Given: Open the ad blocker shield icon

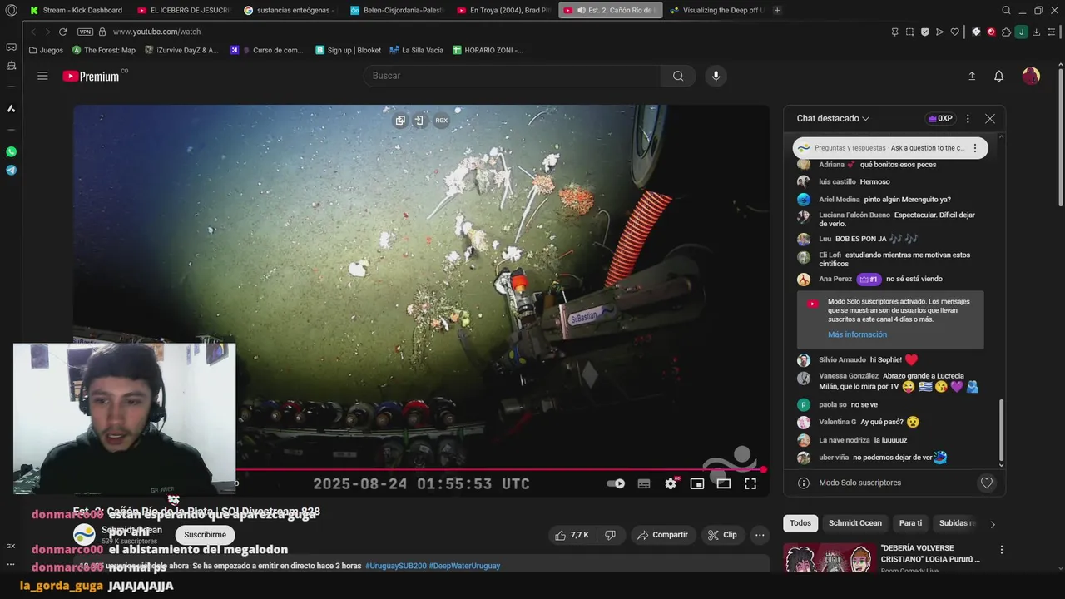Looking at the screenshot, I should coord(924,32).
